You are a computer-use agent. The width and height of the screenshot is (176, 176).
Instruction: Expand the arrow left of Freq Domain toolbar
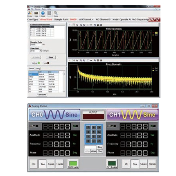click(70, 60)
